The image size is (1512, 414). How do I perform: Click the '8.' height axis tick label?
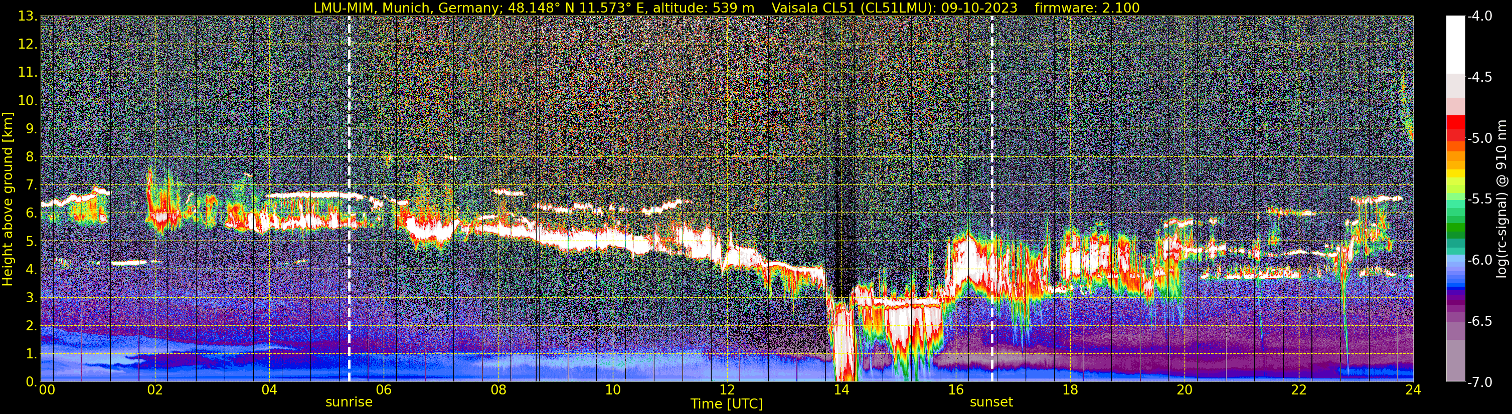tap(31, 157)
